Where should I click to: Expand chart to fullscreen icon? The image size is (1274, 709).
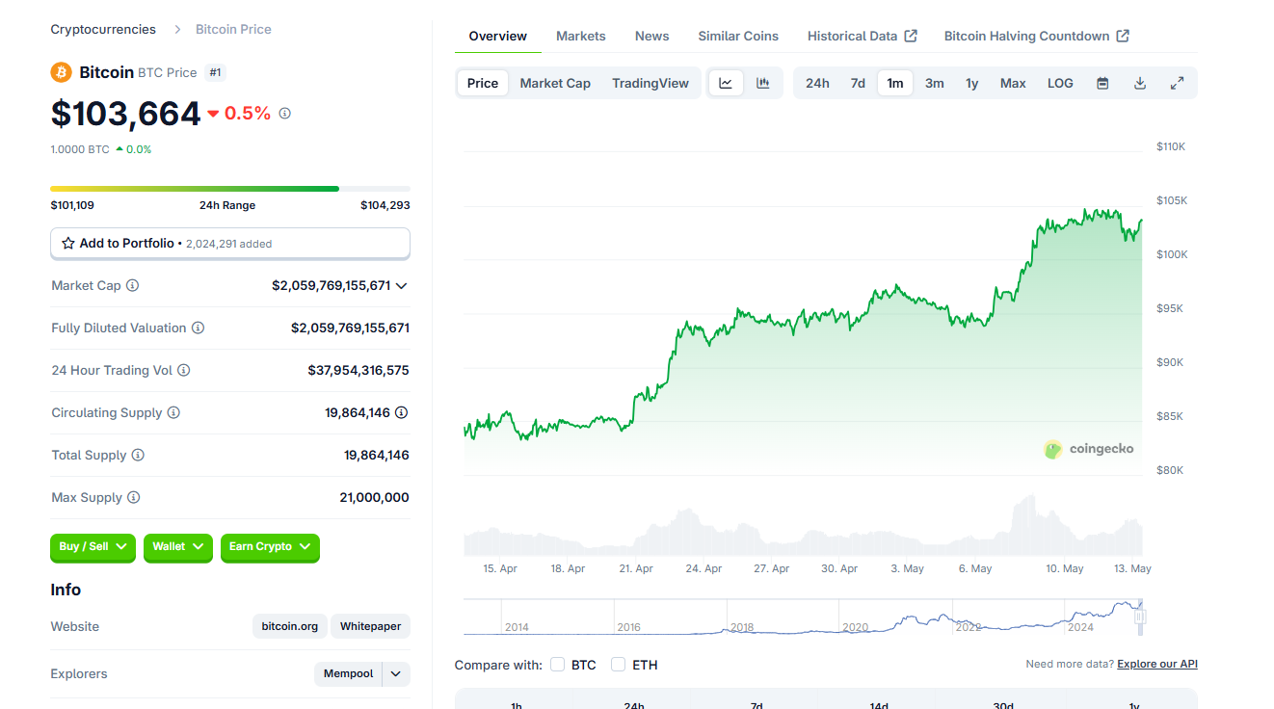[1177, 84]
